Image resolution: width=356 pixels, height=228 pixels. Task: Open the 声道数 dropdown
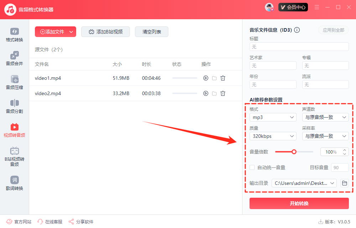pyautogui.click(x=325, y=117)
